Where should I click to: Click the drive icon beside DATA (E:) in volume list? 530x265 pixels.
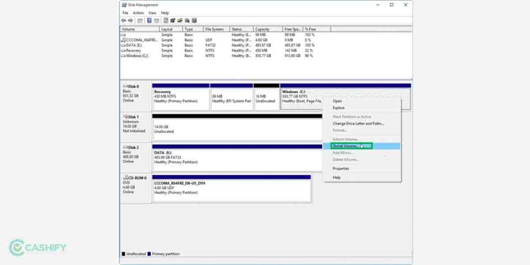coord(123,45)
